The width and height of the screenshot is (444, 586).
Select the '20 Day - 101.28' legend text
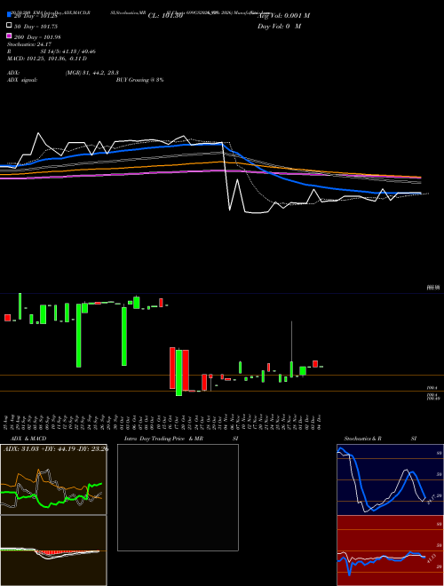tap(36, 16)
